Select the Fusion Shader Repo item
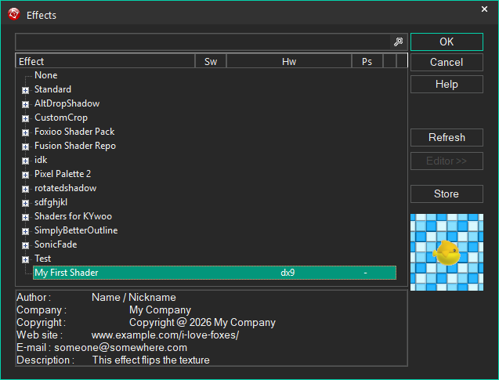The height and width of the screenshot is (380, 499). click(x=74, y=146)
